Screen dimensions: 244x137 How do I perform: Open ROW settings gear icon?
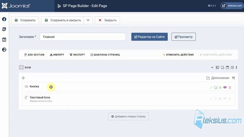[x=232, y=67]
